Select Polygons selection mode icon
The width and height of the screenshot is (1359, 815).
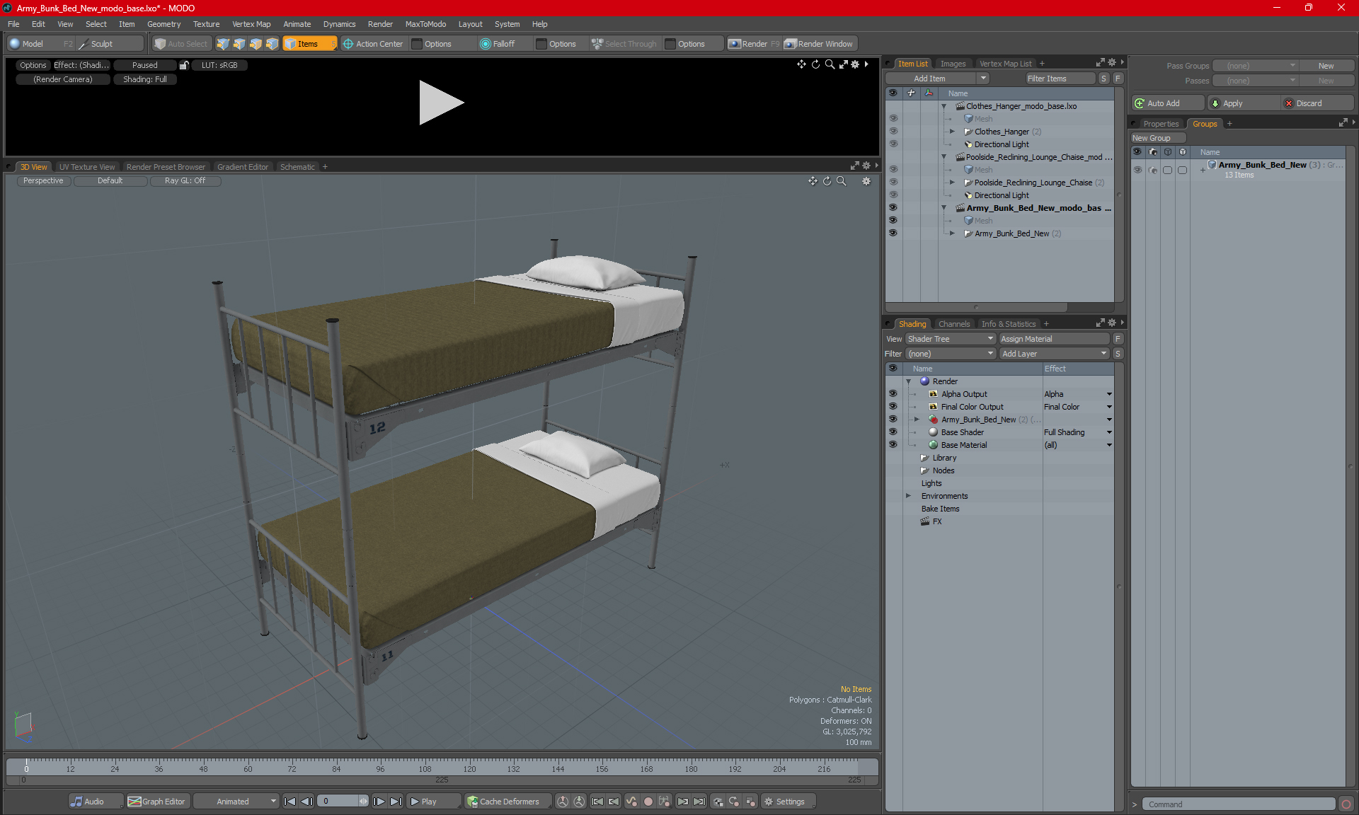click(x=256, y=44)
